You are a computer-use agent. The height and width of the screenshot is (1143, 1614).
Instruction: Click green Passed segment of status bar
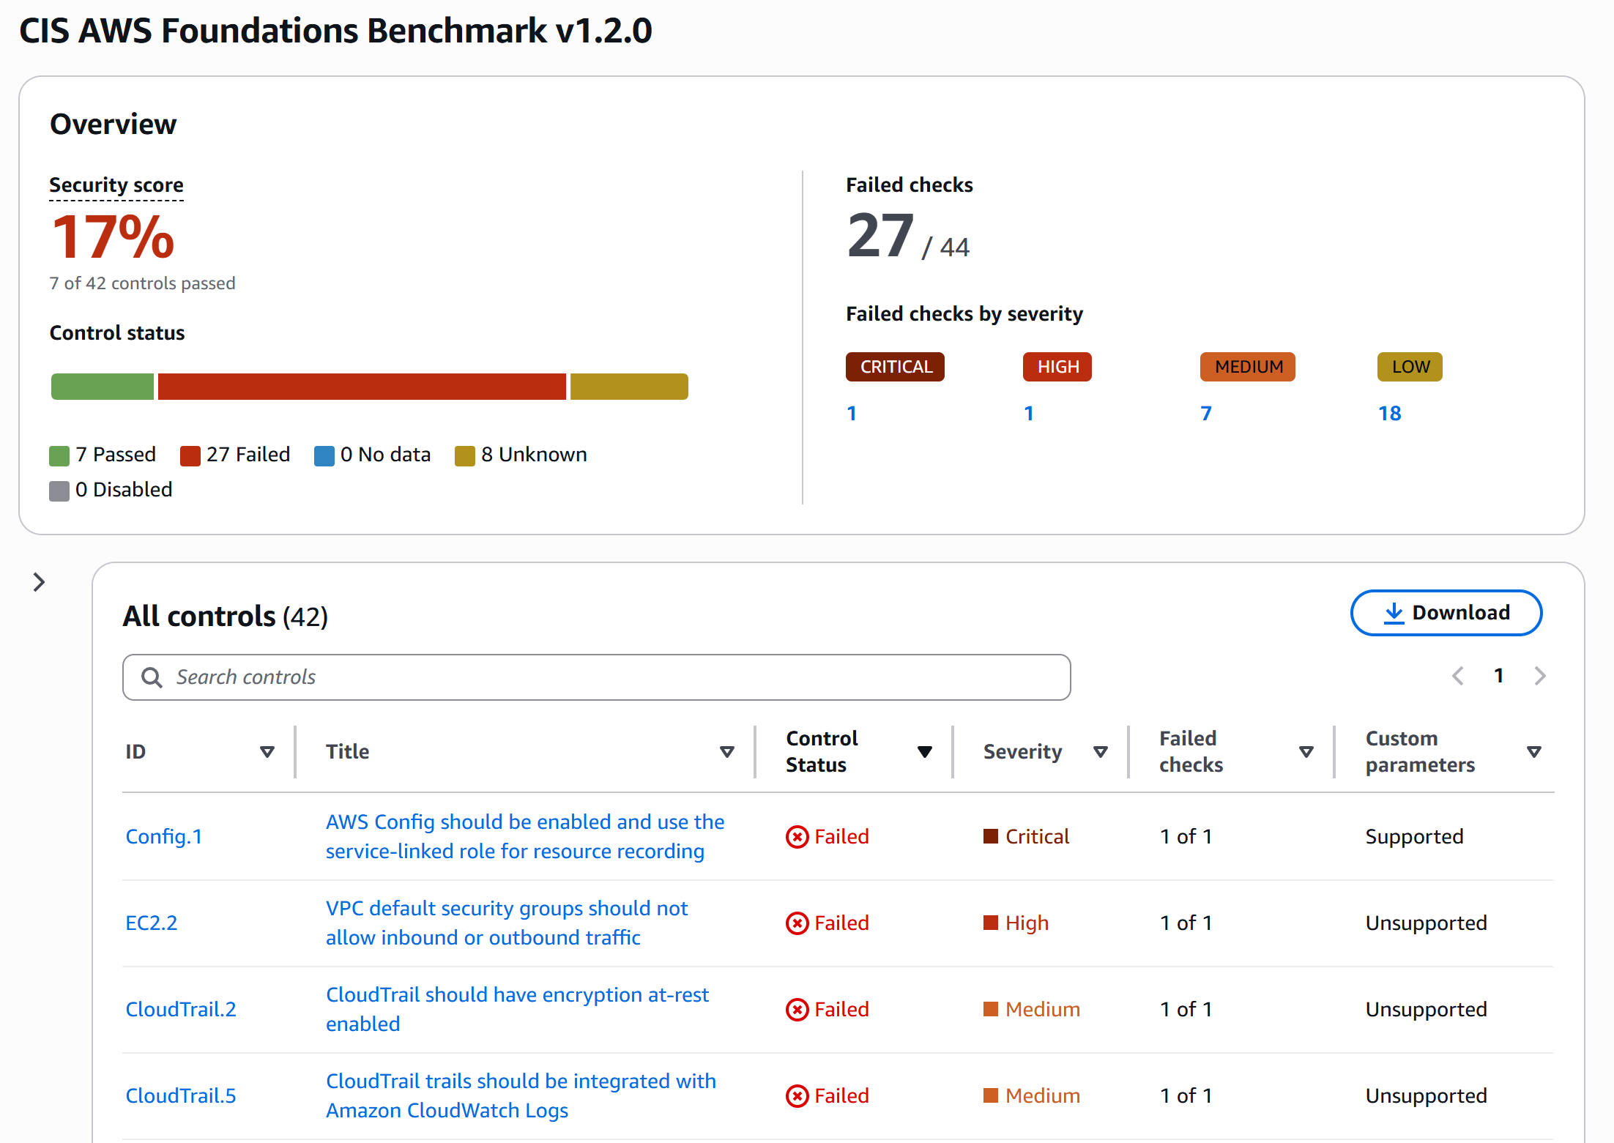point(103,387)
